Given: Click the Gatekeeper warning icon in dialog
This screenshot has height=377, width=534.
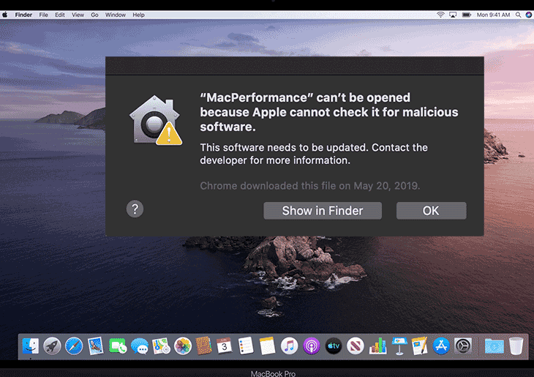Looking at the screenshot, I should click(155, 120).
